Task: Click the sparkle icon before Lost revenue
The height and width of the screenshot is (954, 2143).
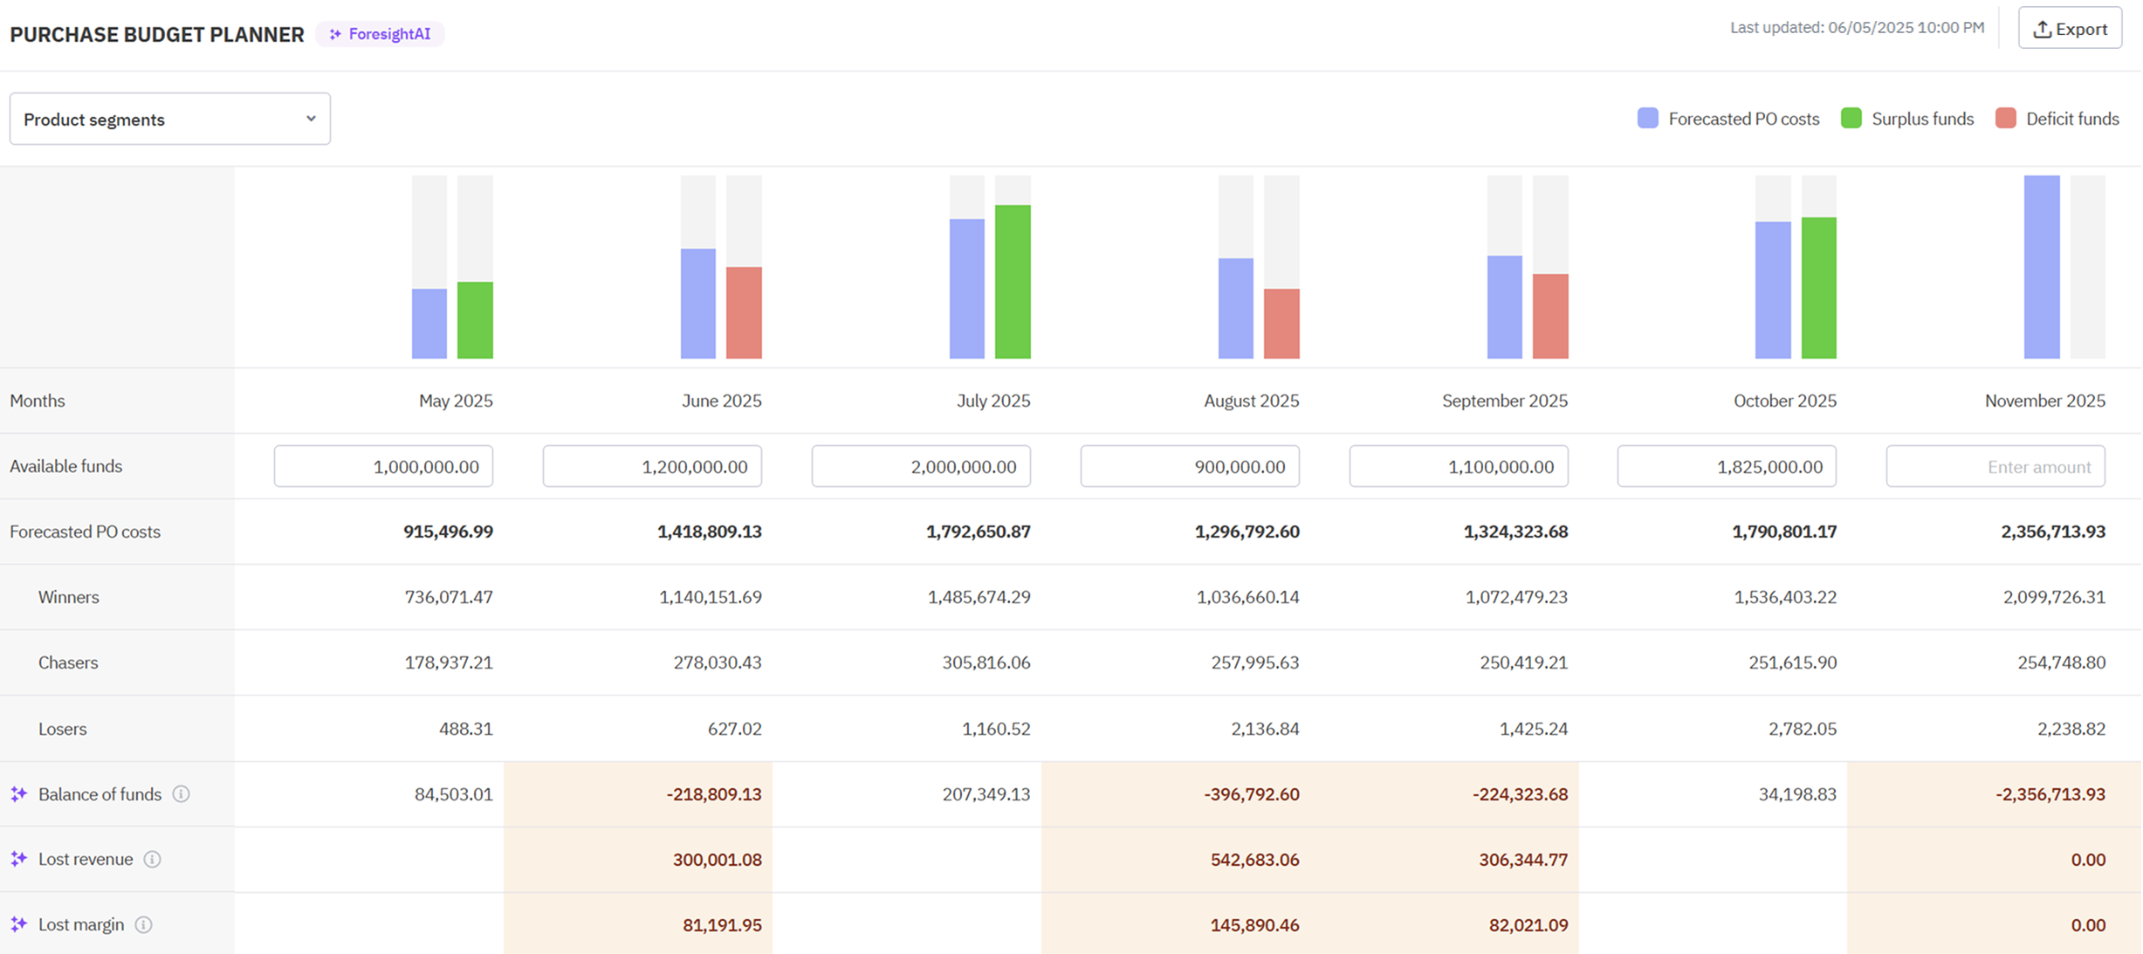Action: (x=18, y=860)
